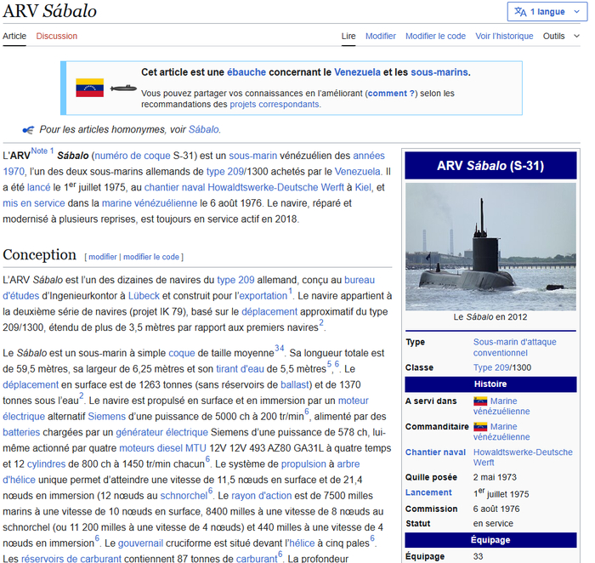
Task: Switch to the Discussion tab
Action: (x=57, y=36)
